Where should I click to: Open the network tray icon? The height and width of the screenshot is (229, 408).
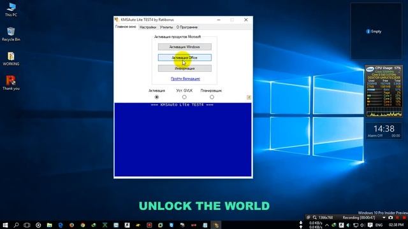point(356,225)
